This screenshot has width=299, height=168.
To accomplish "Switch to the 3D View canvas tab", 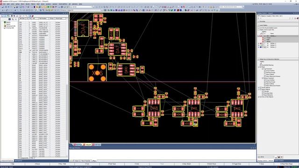I will pyautogui.click(x=97, y=145).
